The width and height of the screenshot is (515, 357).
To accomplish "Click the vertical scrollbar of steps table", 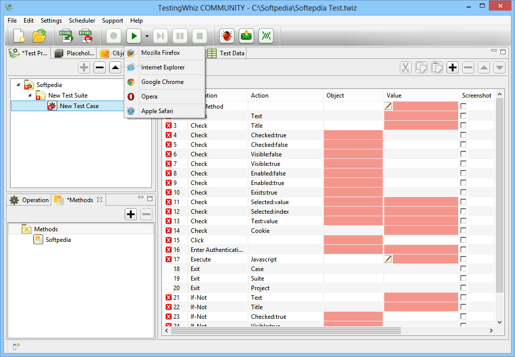I will [x=499, y=195].
